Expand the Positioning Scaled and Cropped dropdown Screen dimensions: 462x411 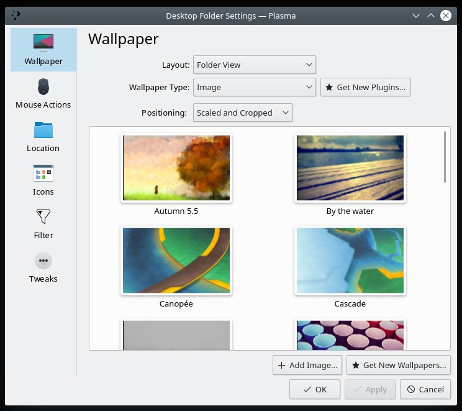[x=242, y=113]
